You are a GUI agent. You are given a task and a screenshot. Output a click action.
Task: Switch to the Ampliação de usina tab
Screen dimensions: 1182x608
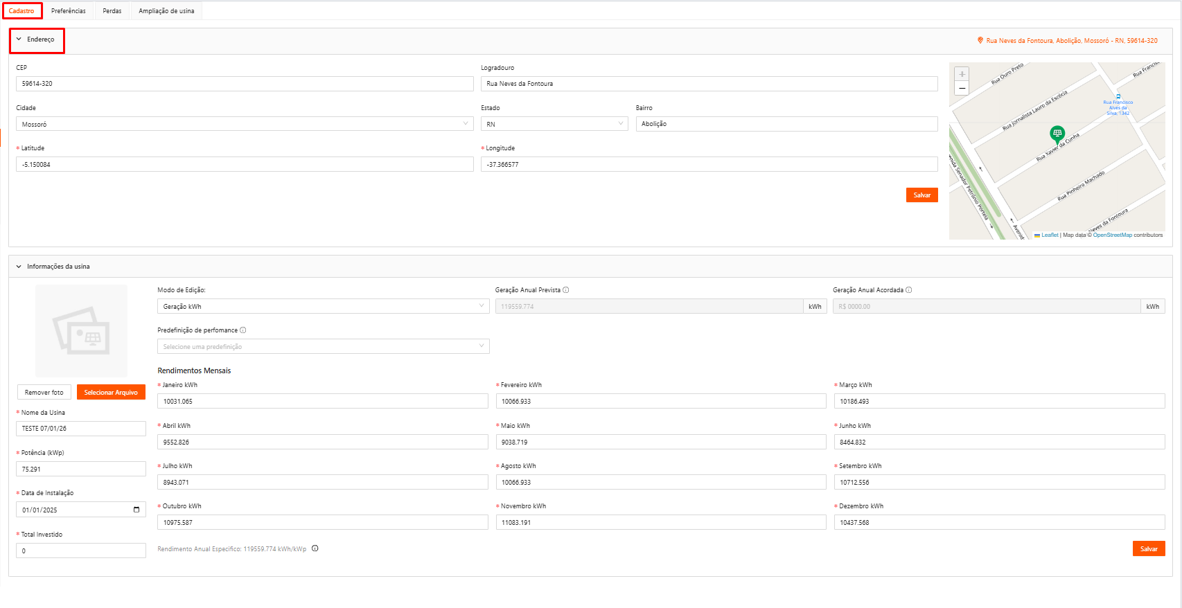click(x=166, y=11)
